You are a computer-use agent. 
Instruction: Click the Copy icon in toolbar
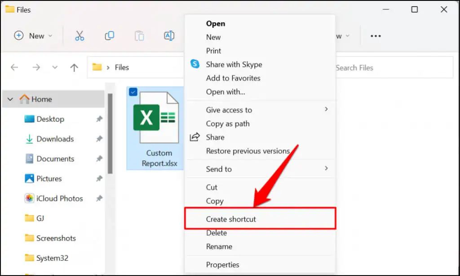tap(109, 36)
